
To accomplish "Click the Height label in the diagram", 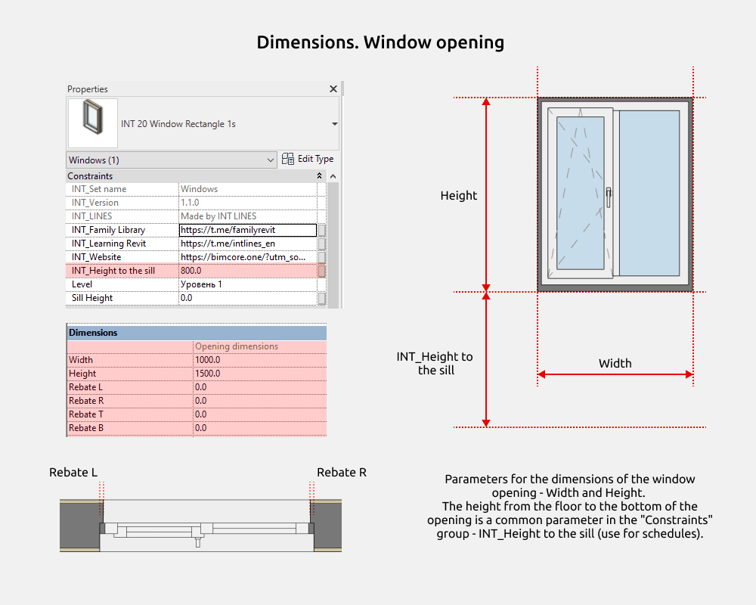I will click(459, 195).
